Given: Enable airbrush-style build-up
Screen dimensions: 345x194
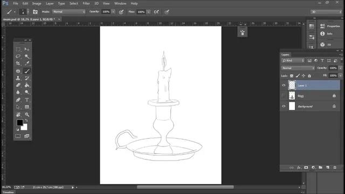Looking at the screenshot, I should pyautogui.click(x=156, y=12).
